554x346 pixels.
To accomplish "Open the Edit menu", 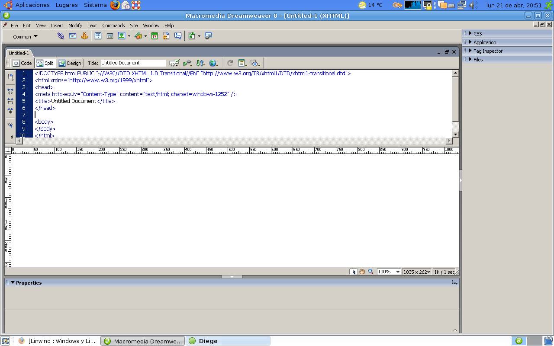I will pos(27,26).
